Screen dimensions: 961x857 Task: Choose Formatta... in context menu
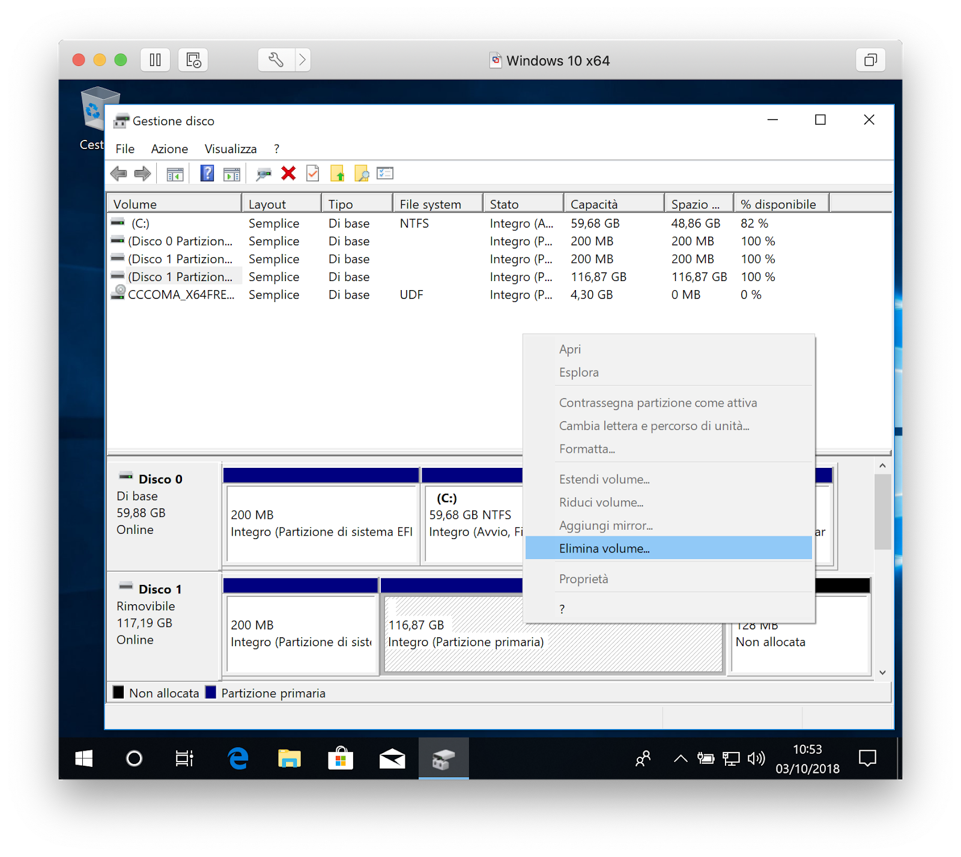click(x=668, y=449)
